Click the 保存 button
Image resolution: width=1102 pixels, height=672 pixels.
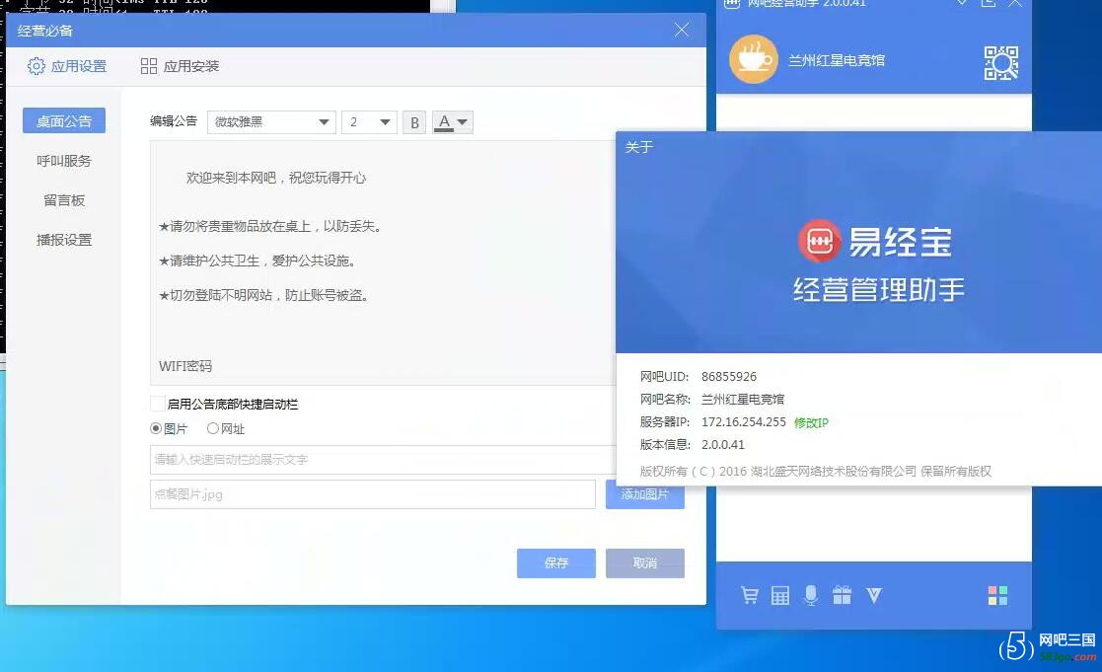pos(555,563)
